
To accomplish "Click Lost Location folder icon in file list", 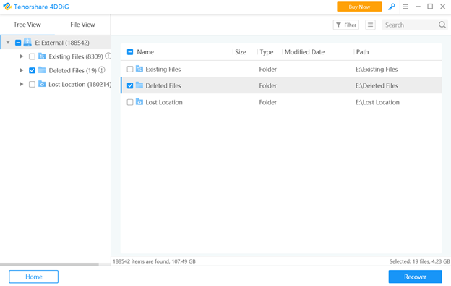I will [139, 102].
